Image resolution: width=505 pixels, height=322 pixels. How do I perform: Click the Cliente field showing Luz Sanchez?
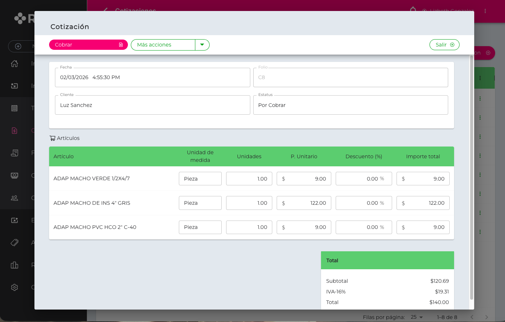coord(152,105)
